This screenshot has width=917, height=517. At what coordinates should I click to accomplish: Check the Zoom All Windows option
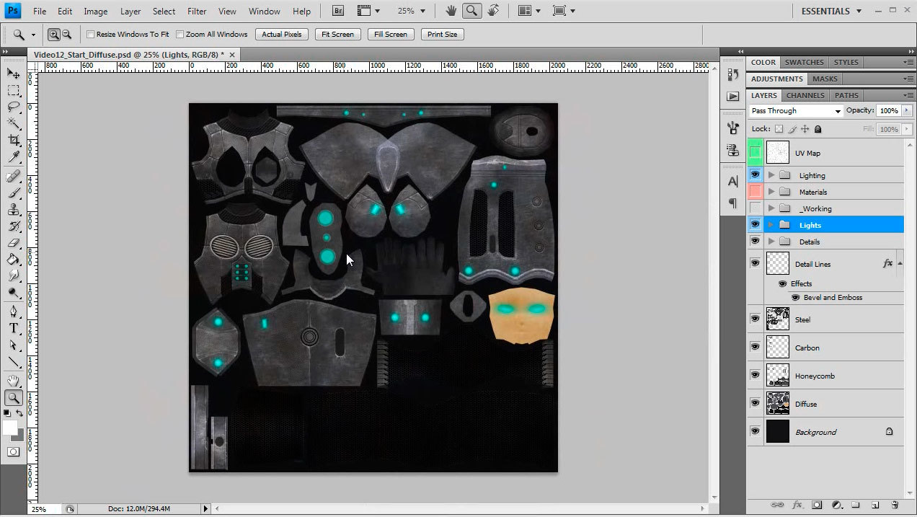[180, 35]
